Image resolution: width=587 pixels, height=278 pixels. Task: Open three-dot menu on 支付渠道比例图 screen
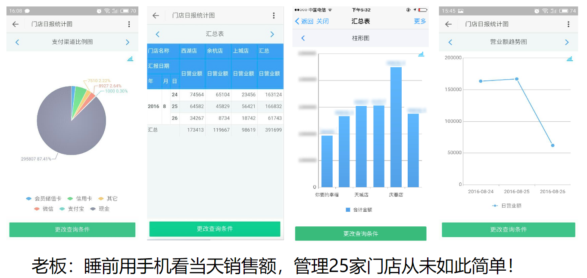click(x=129, y=25)
